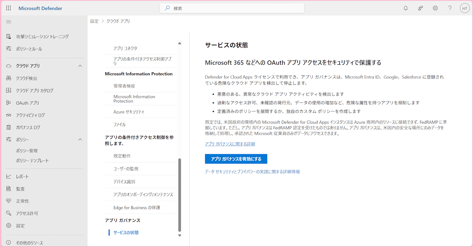Go to 設定 breadcrumb
The image size is (473, 247).
tap(95, 21)
